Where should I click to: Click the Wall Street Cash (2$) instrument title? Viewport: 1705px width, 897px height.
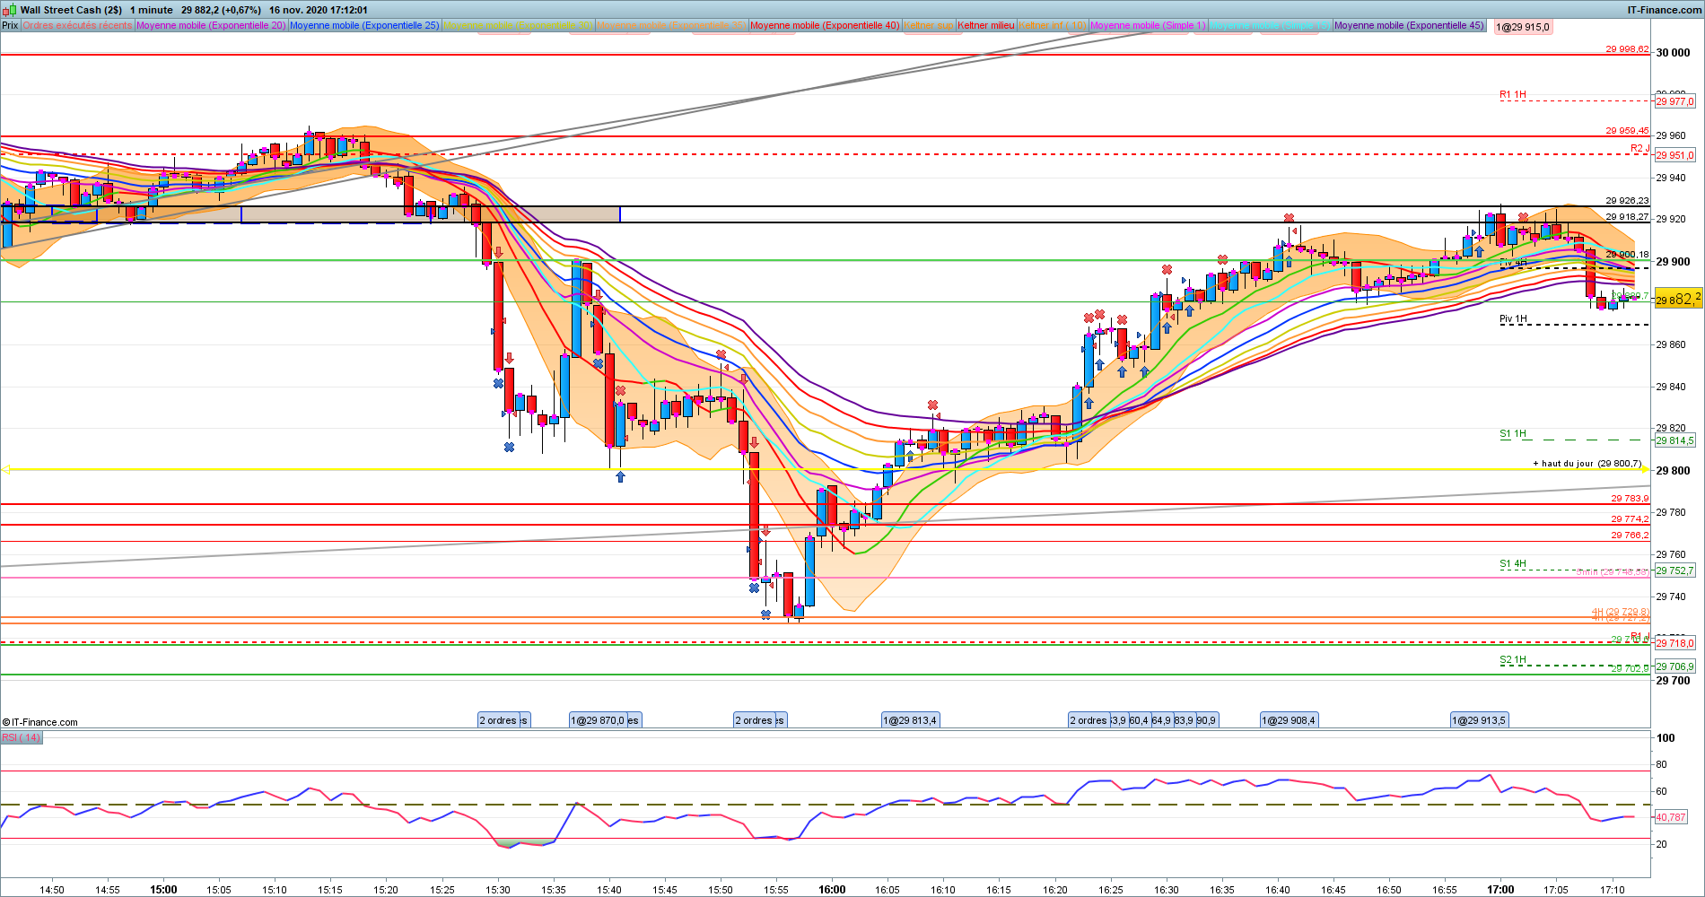click(x=71, y=10)
